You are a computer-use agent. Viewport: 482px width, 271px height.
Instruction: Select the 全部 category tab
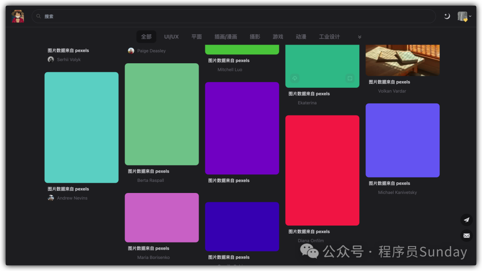[x=146, y=37]
